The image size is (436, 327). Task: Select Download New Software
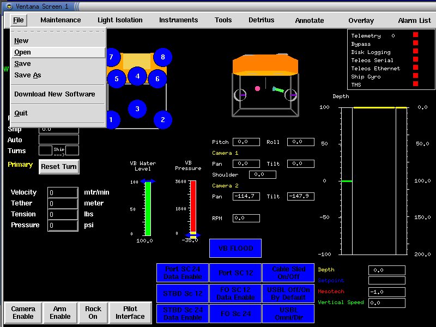click(x=58, y=94)
